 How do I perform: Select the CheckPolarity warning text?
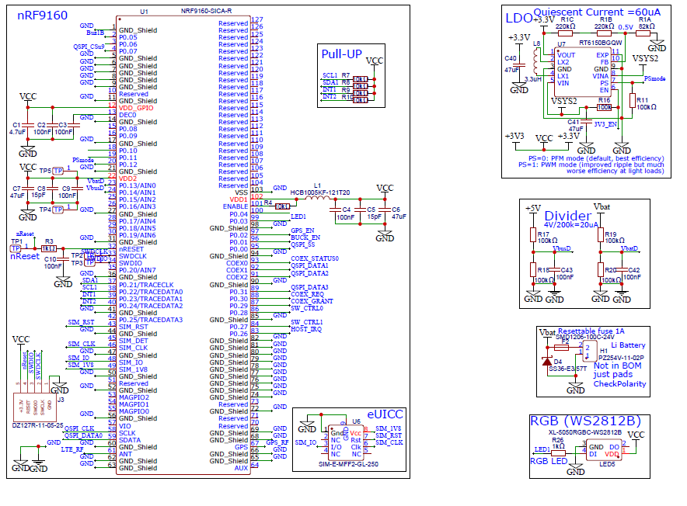coord(619,384)
